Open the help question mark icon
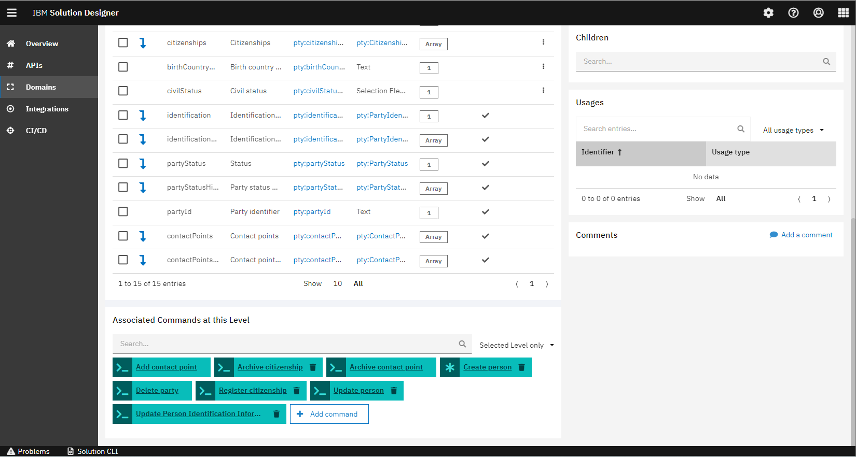856x457 pixels. (x=793, y=13)
